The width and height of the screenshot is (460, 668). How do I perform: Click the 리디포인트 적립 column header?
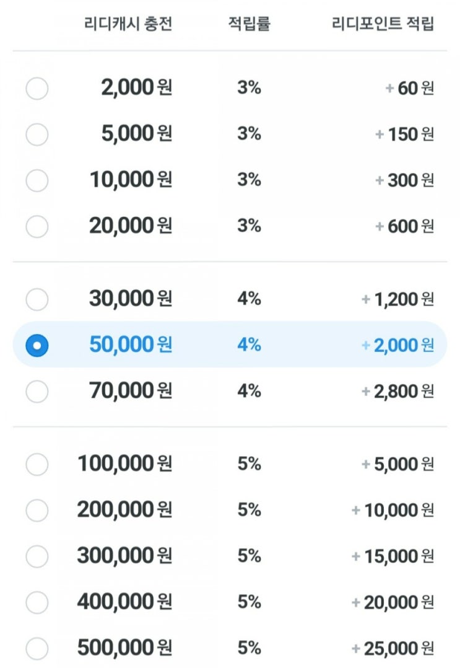[383, 24]
